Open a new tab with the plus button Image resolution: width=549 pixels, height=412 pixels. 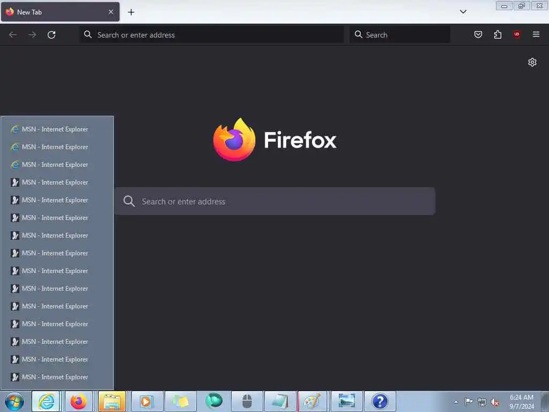pos(131,12)
